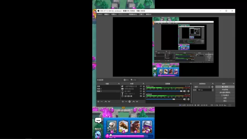Move the selected source down
The image size is (247, 139).
(137, 102)
